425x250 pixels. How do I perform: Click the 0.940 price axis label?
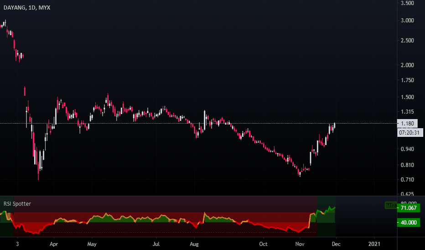[x=407, y=149]
